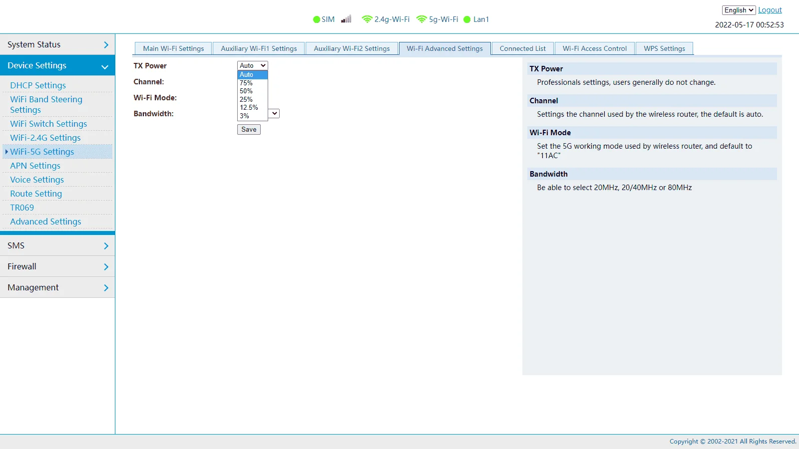Viewport: 799px width, 449px height.
Task: Open the WPS Settings tab
Action: [x=664, y=48]
